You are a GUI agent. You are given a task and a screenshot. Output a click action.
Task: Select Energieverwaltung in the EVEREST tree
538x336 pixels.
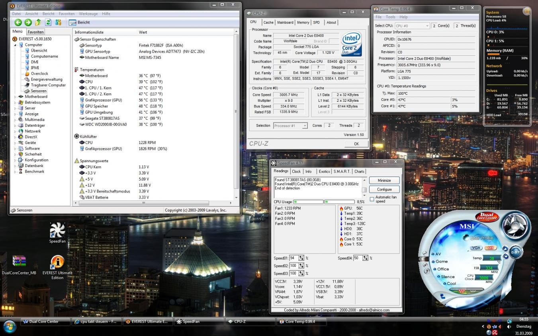pyautogui.click(x=47, y=80)
